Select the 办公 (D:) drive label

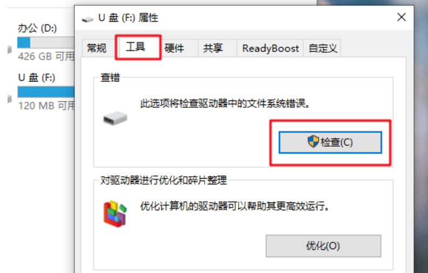pos(37,28)
